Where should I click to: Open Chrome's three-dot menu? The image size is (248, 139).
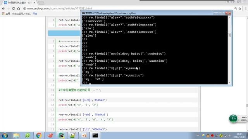point(246,8)
